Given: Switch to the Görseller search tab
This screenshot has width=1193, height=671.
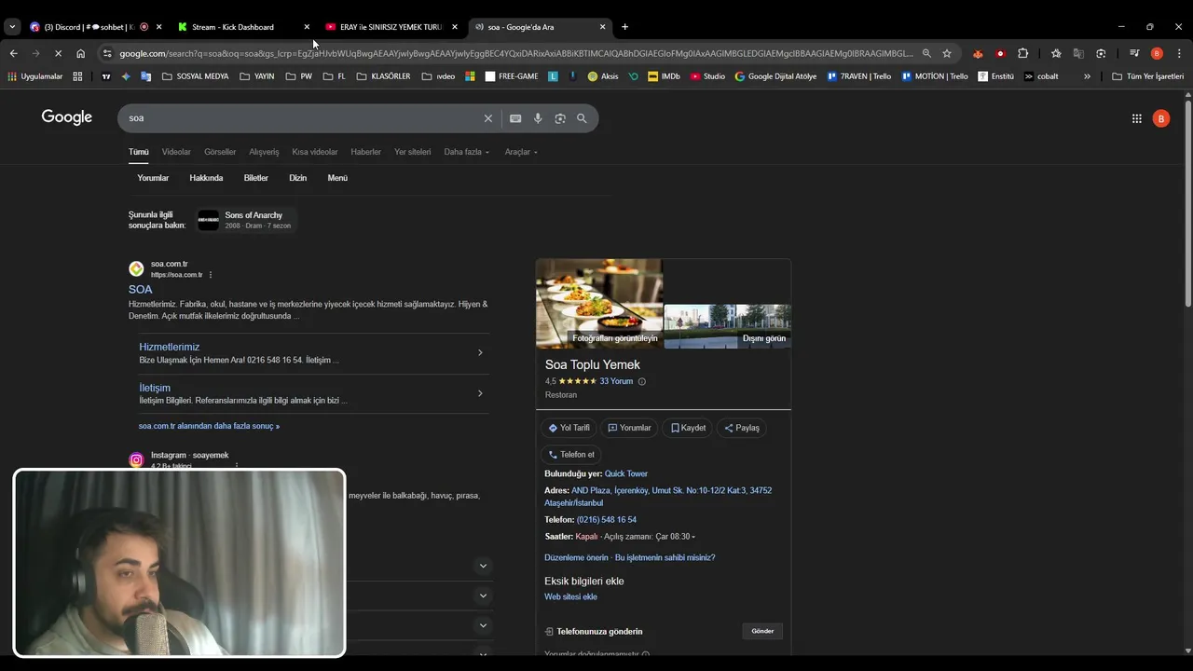Looking at the screenshot, I should coord(220,152).
